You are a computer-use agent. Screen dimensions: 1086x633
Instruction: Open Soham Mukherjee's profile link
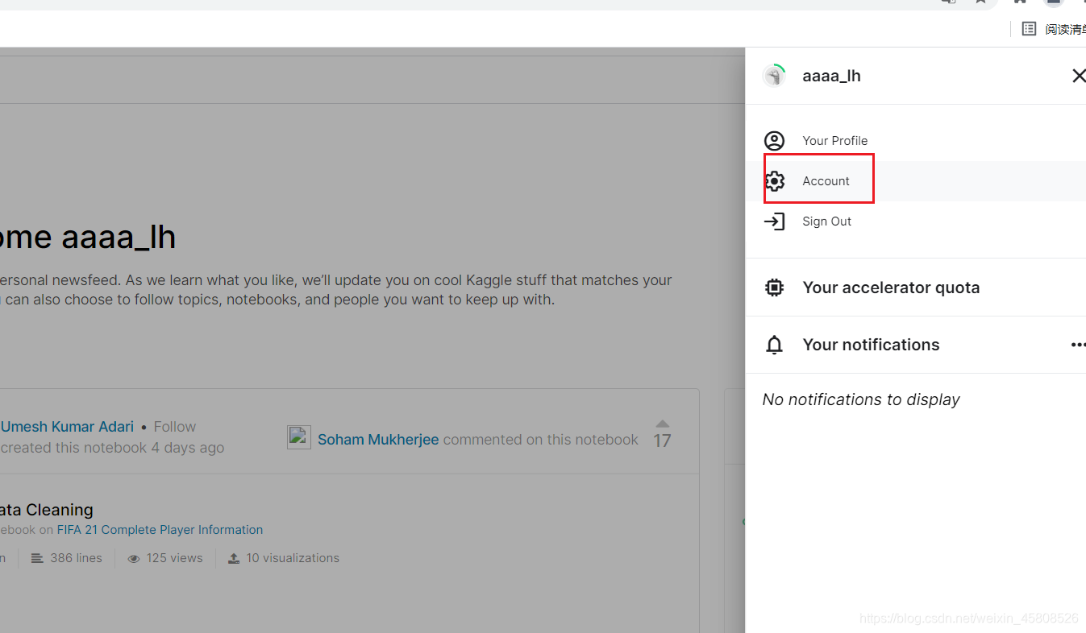coord(378,440)
